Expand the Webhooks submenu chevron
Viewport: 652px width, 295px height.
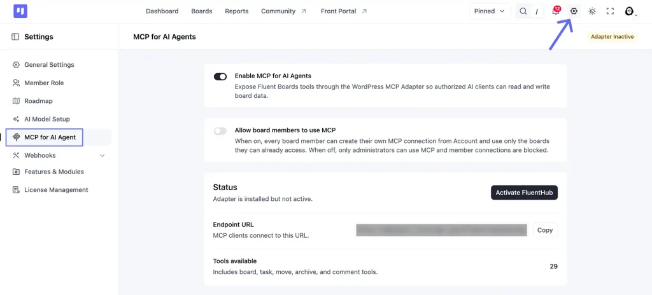point(103,155)
